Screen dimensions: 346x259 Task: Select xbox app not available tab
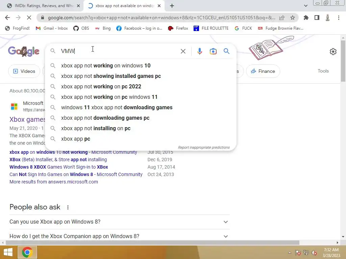click(124, 6)
